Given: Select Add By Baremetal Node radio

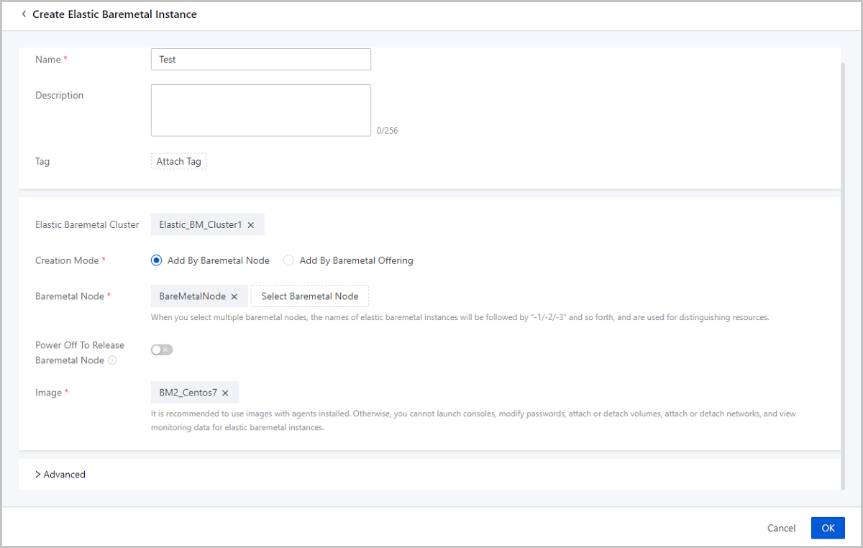Looking at the screenshot, I should point(157,260).
